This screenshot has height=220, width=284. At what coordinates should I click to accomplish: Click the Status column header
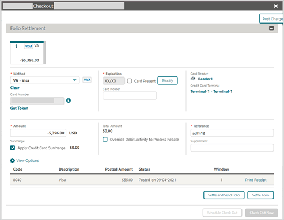(x=144, y=169)
